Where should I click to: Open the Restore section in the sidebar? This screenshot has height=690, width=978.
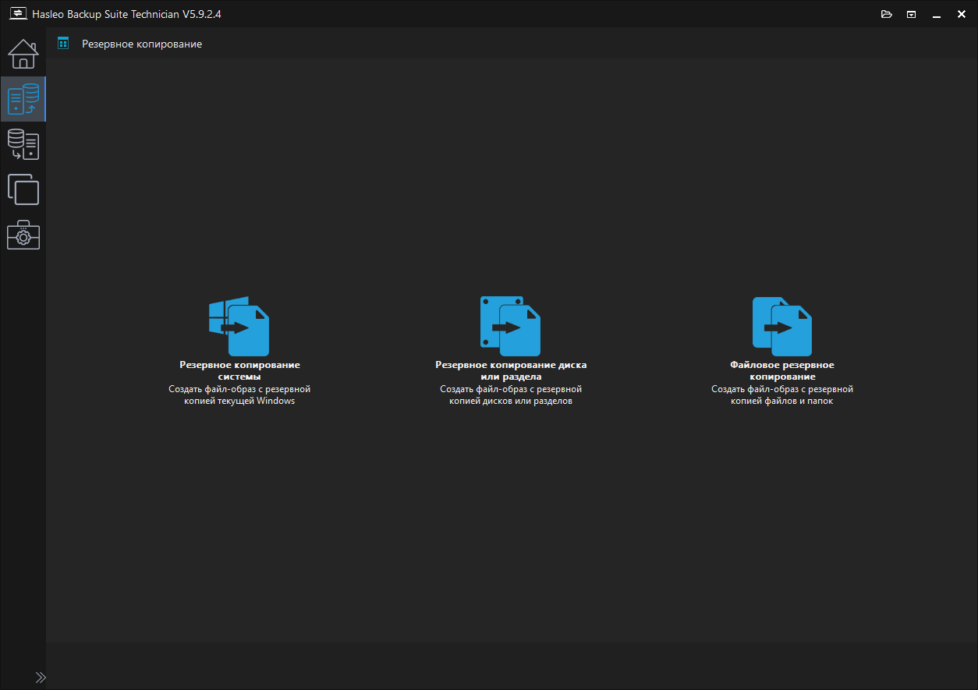coord(23,144)
